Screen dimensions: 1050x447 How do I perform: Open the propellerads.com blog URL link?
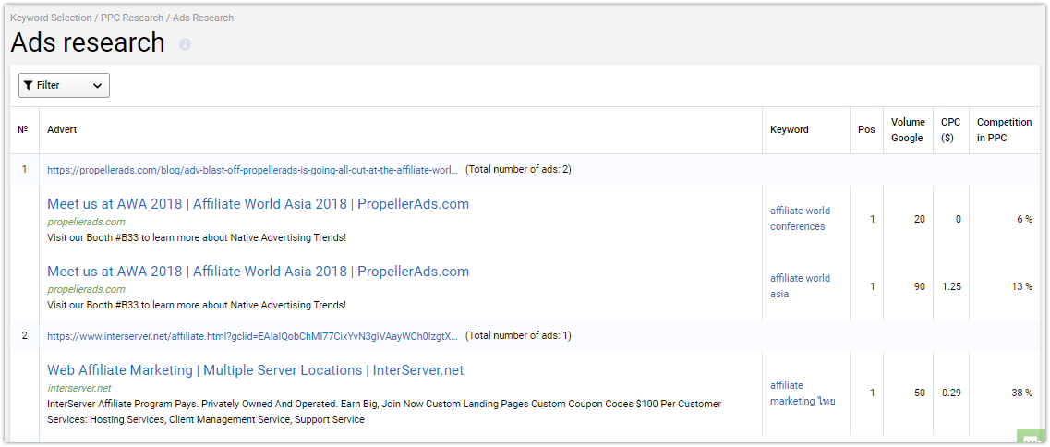pyautogui.click(x=252, y=170)
